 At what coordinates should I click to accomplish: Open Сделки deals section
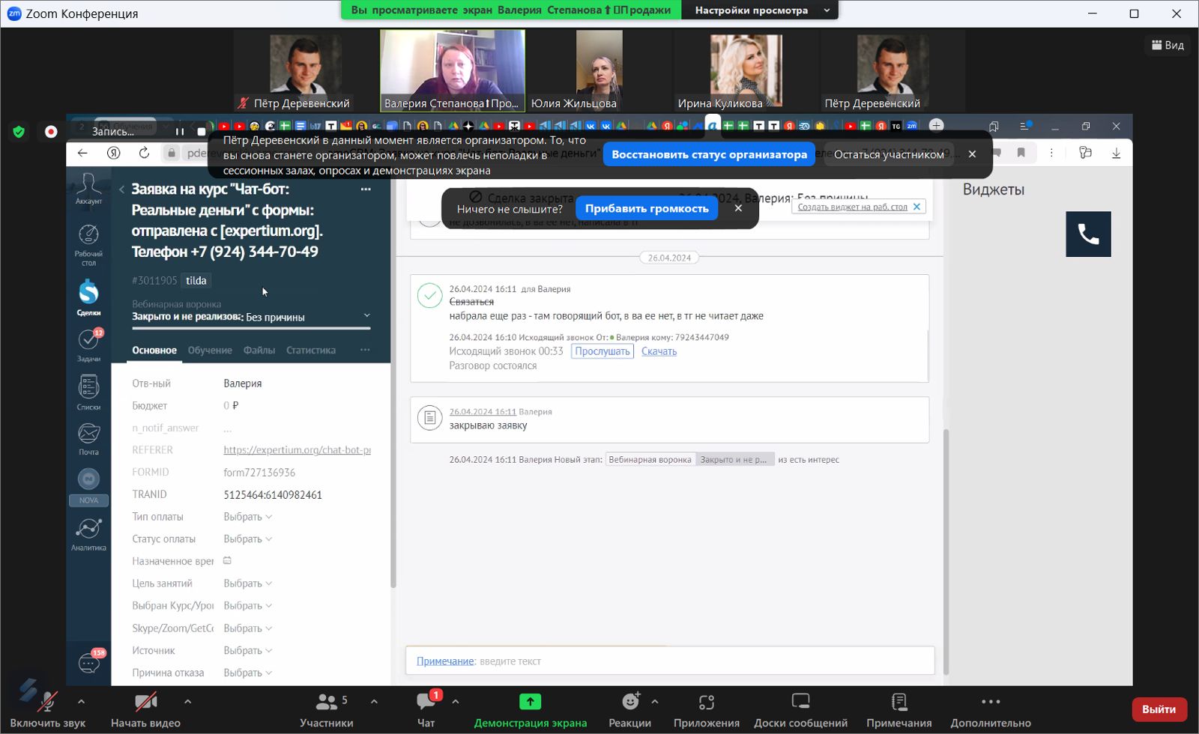click(88, 297)
